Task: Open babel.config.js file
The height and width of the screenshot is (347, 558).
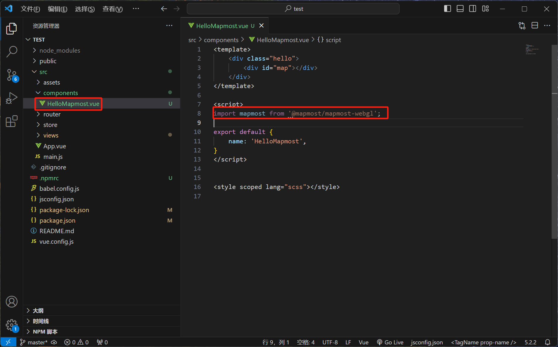Action: pos(102,188)
